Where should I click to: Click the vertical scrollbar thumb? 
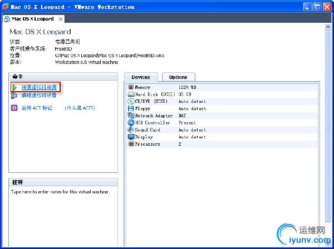click(328, 126)
